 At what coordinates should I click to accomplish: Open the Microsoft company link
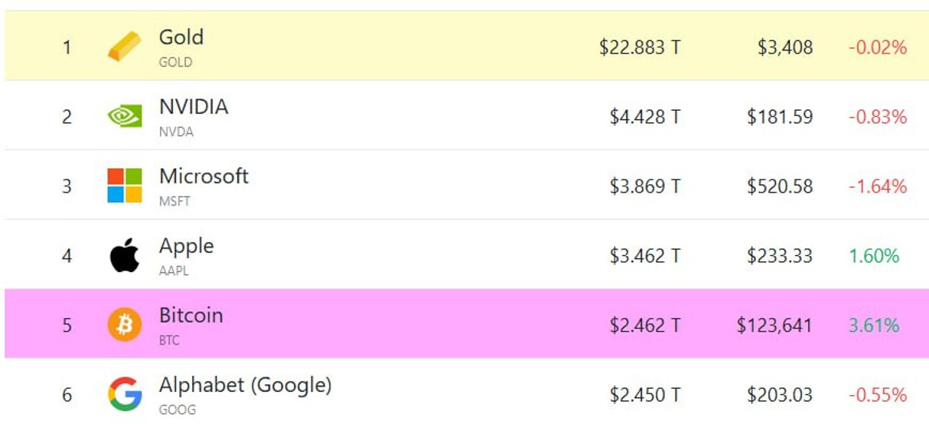[204, 176]
